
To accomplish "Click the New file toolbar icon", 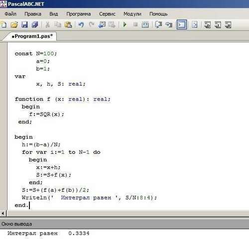I will coord(3,25).
